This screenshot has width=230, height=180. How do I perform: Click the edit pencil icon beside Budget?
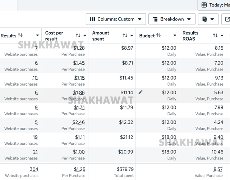tap(141, 92)
